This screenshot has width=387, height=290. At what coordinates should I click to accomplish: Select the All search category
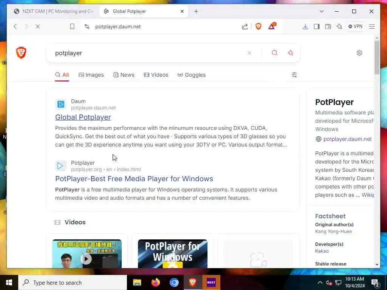[62, 75]
